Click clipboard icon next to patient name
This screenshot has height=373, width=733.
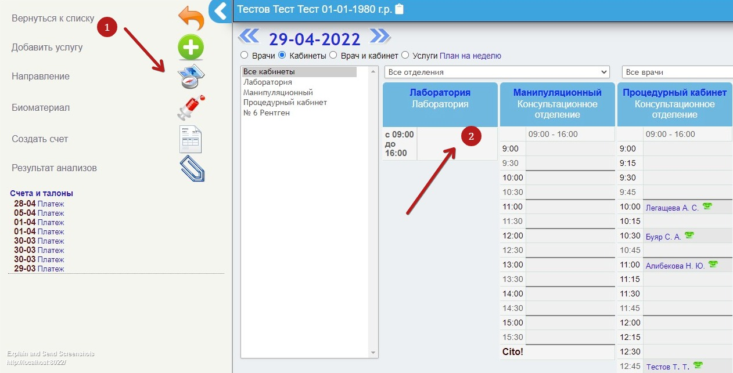click(x=399, y=9)
